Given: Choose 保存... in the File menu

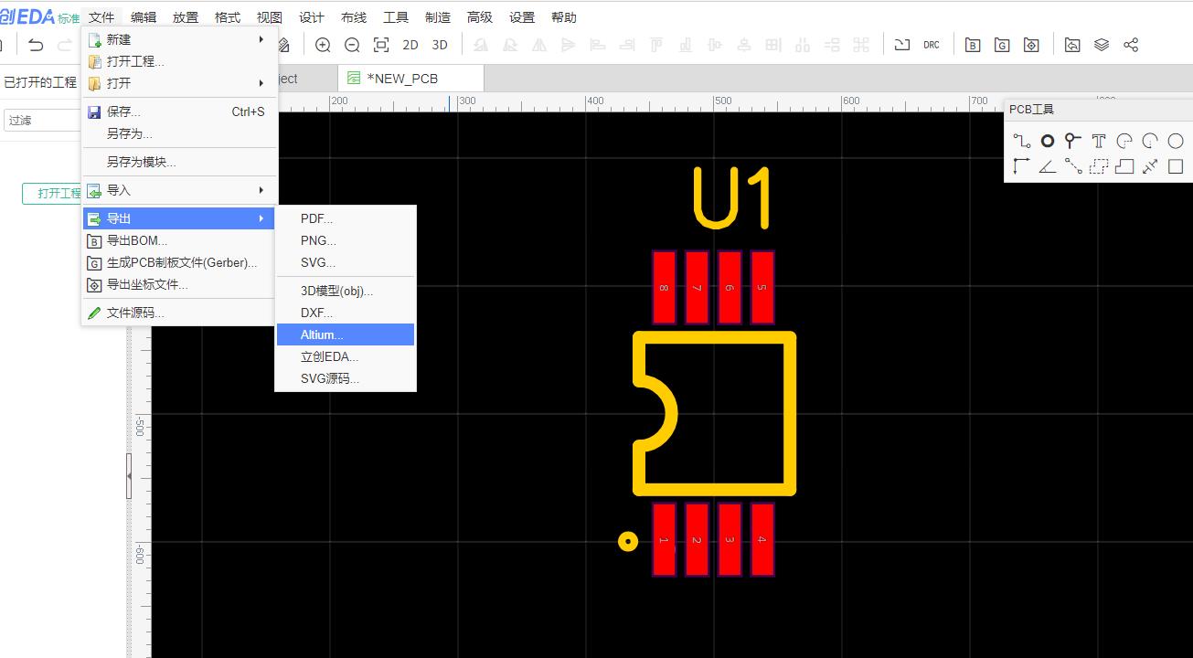Looking at the screenshot, I should pyautogui.click(x=179, y=111).
